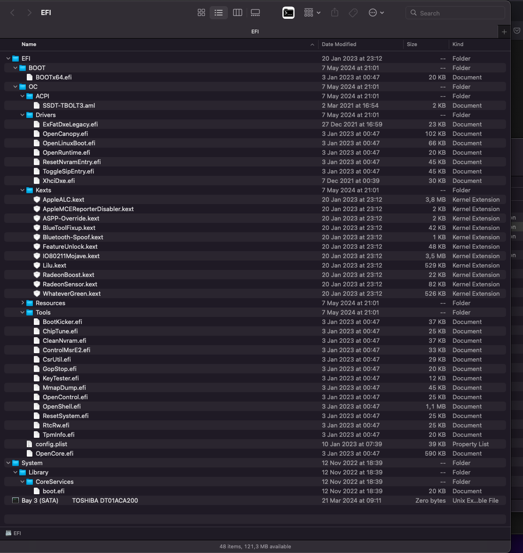Go back with the back arrow
Screen dimensions: 523x553
[x=12, y=13]
